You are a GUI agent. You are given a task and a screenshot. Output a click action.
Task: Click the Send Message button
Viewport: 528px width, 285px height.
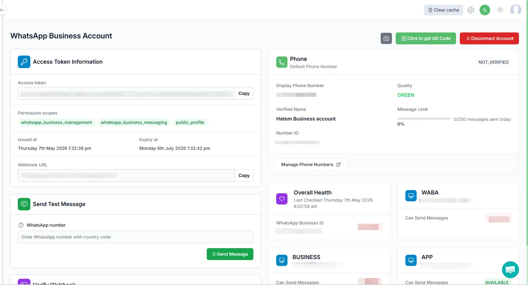(230, 254)
